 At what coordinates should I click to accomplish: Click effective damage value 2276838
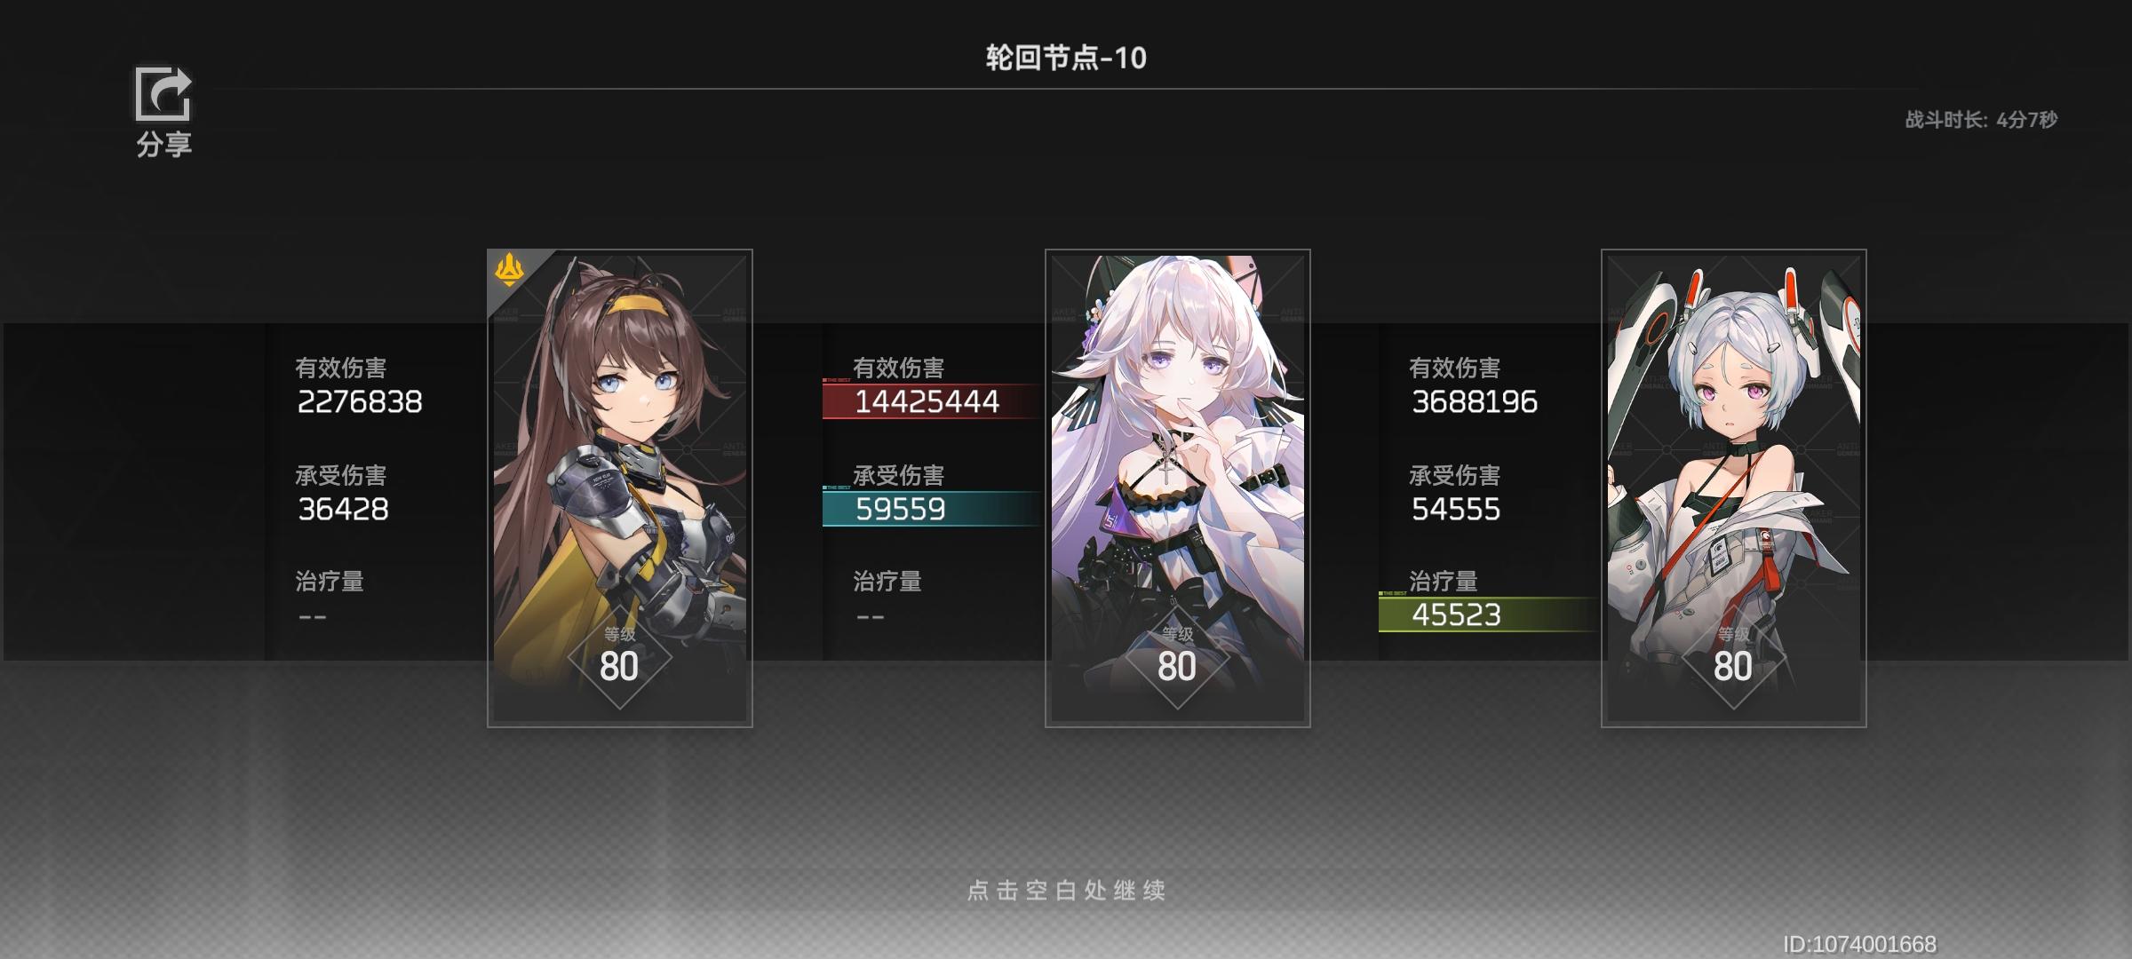tap(360, 402)
